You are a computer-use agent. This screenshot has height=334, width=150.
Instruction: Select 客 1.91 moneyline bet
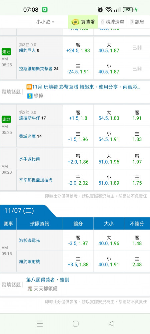[137, 115]
